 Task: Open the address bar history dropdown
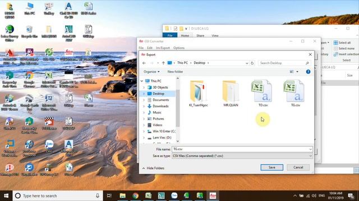coord(247,63)
